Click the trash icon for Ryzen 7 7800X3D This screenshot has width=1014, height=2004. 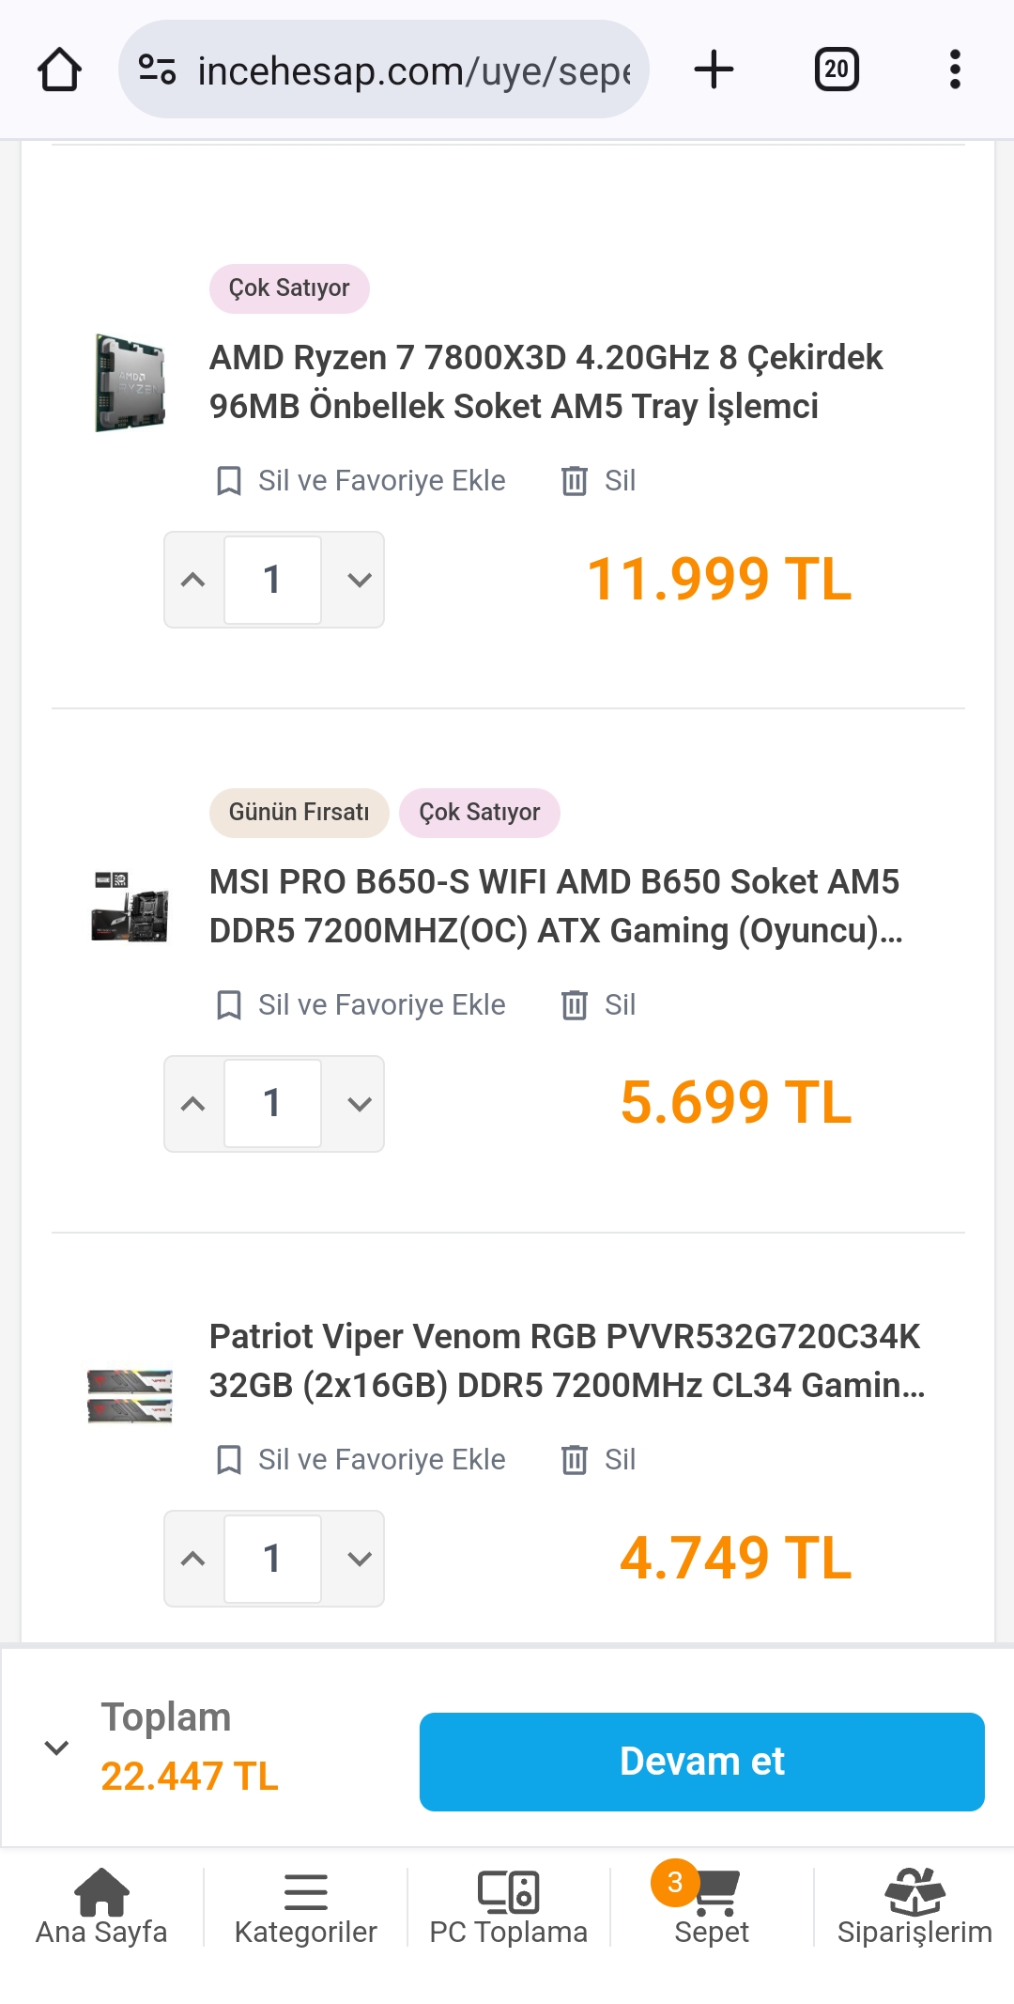click(574, 481)
